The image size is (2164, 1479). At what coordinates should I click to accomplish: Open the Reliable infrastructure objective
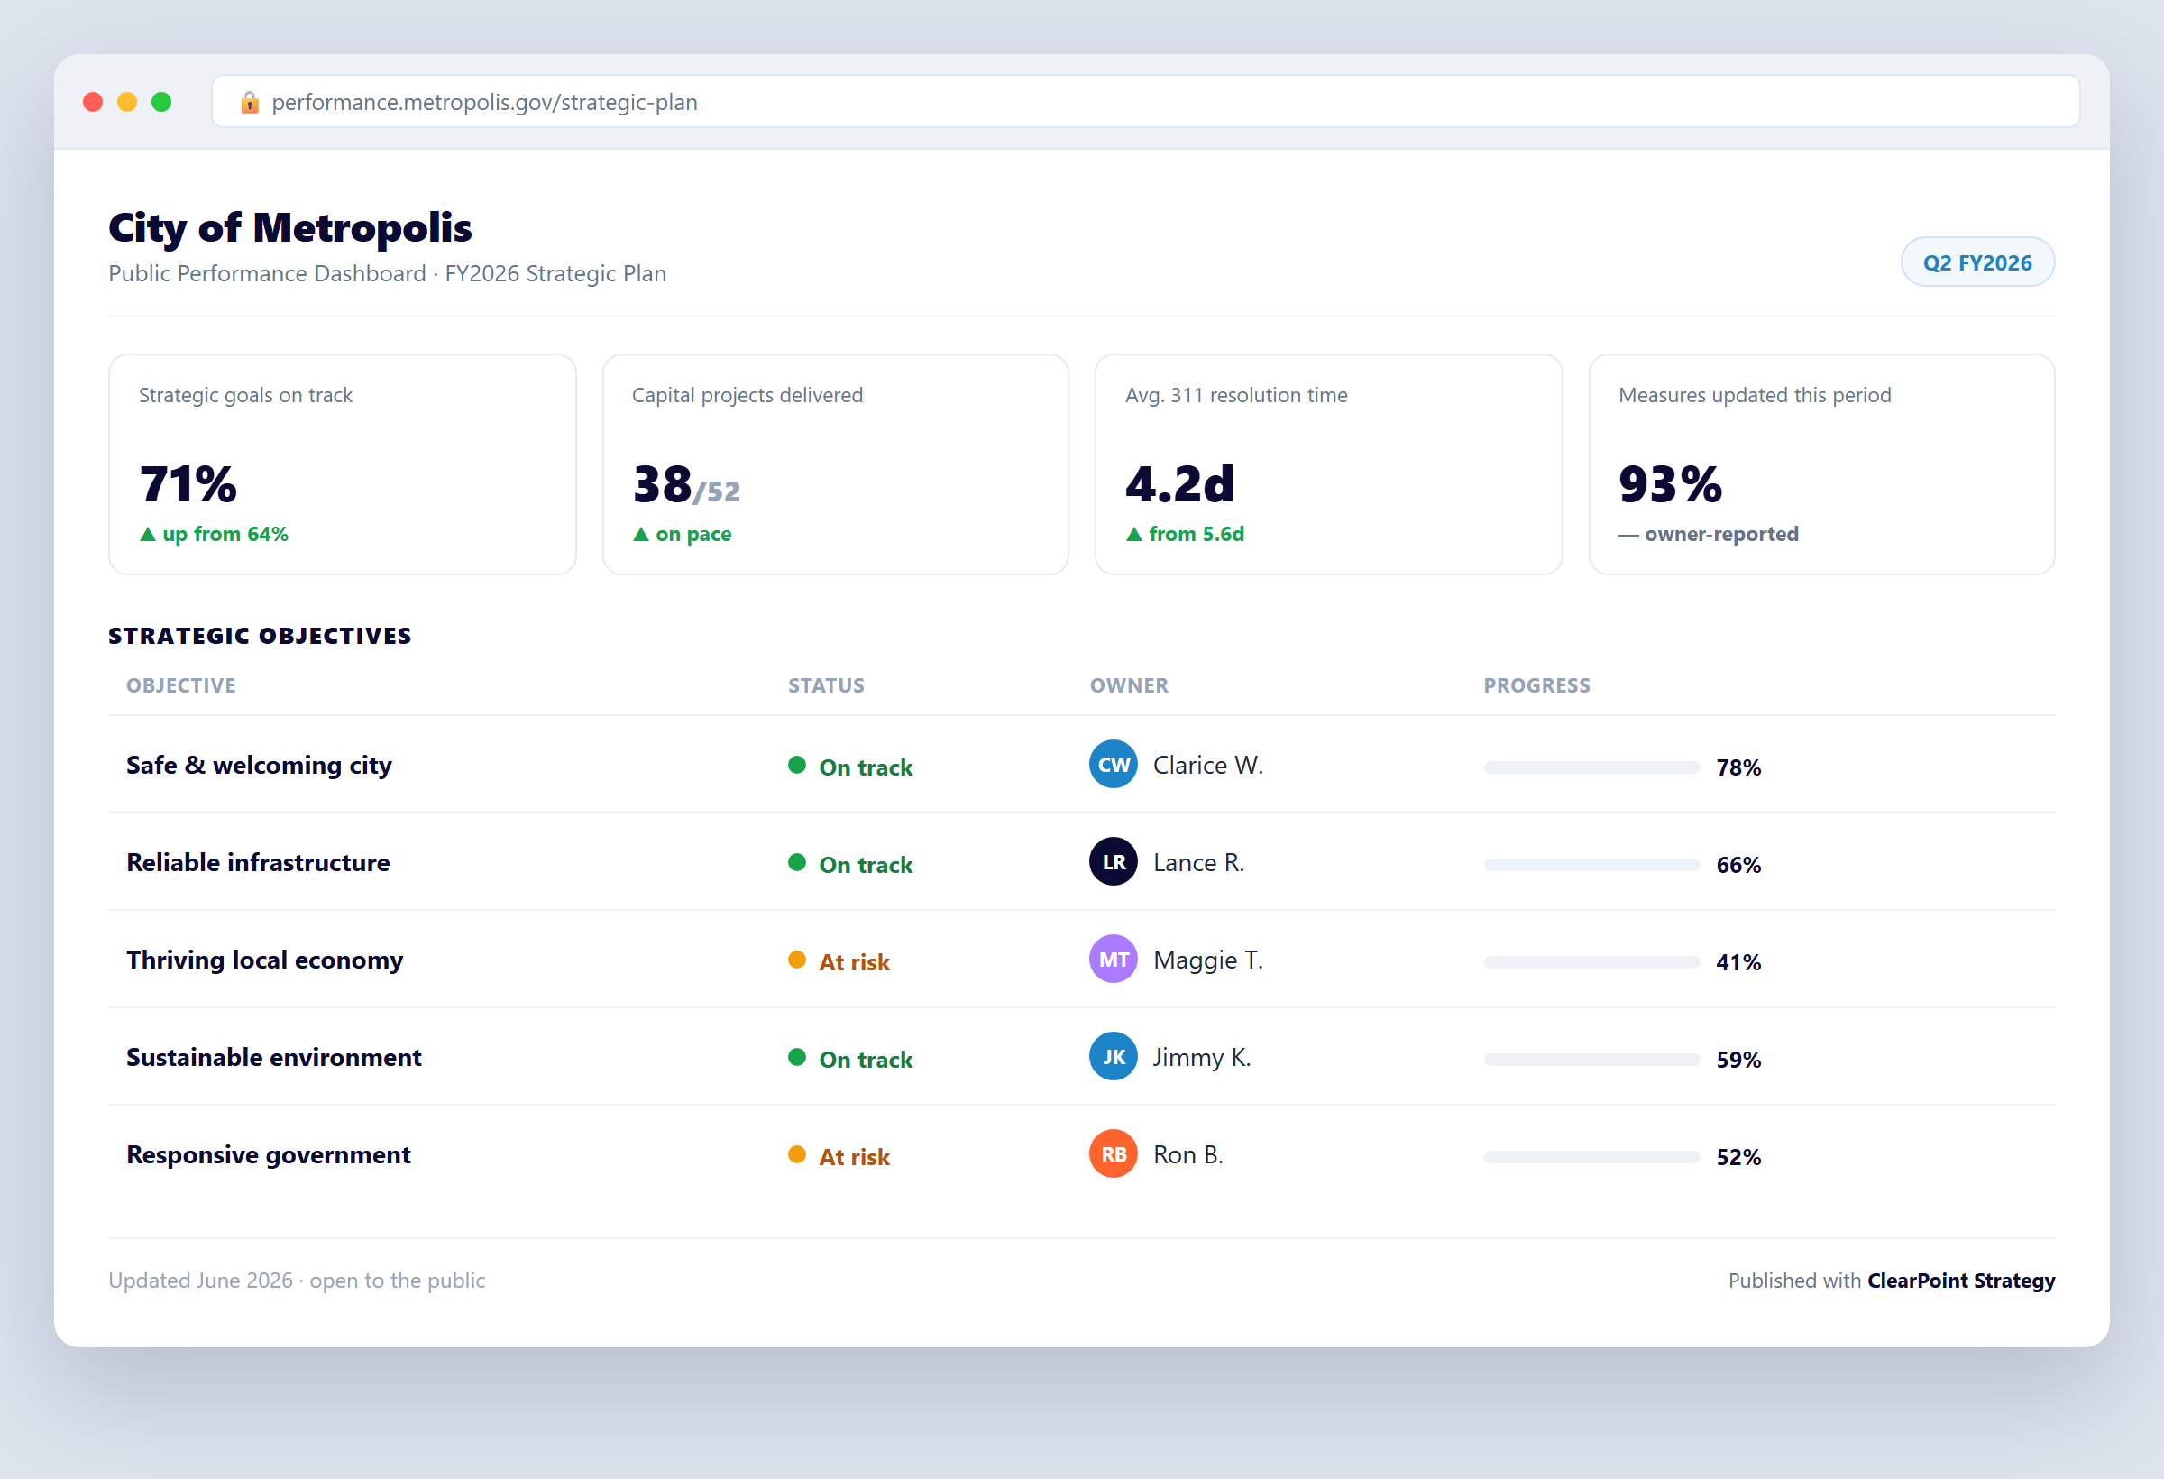[258, 862]
